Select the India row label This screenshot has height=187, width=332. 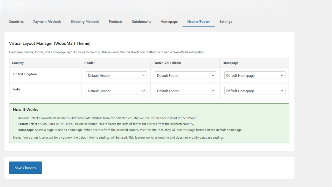coord(17,89)
